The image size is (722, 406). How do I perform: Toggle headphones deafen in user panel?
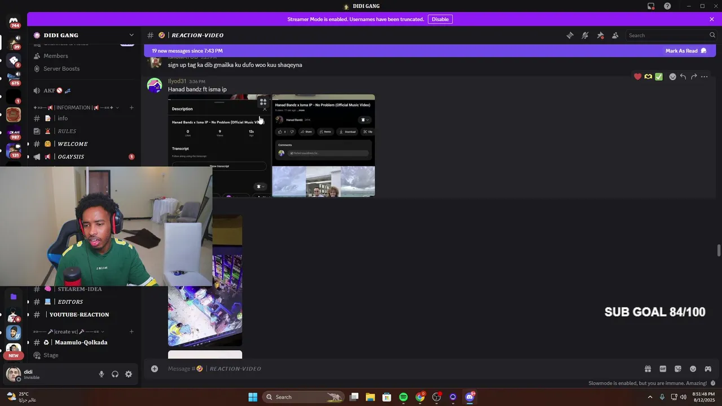click(115, 374)
